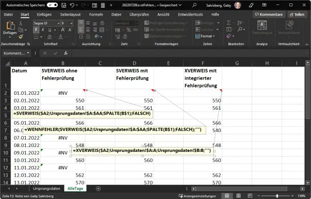Click the Save disk icon in title bar

coord(64,4)
